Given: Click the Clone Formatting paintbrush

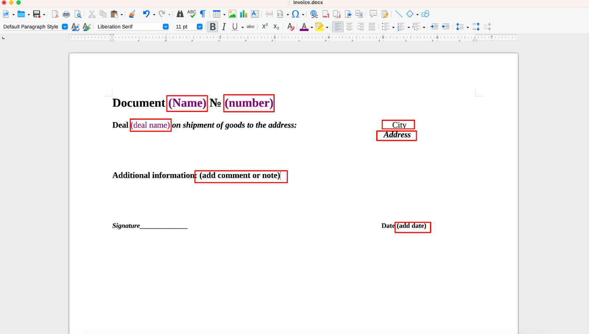Looking at the screenshot, I should click(132, 14).
